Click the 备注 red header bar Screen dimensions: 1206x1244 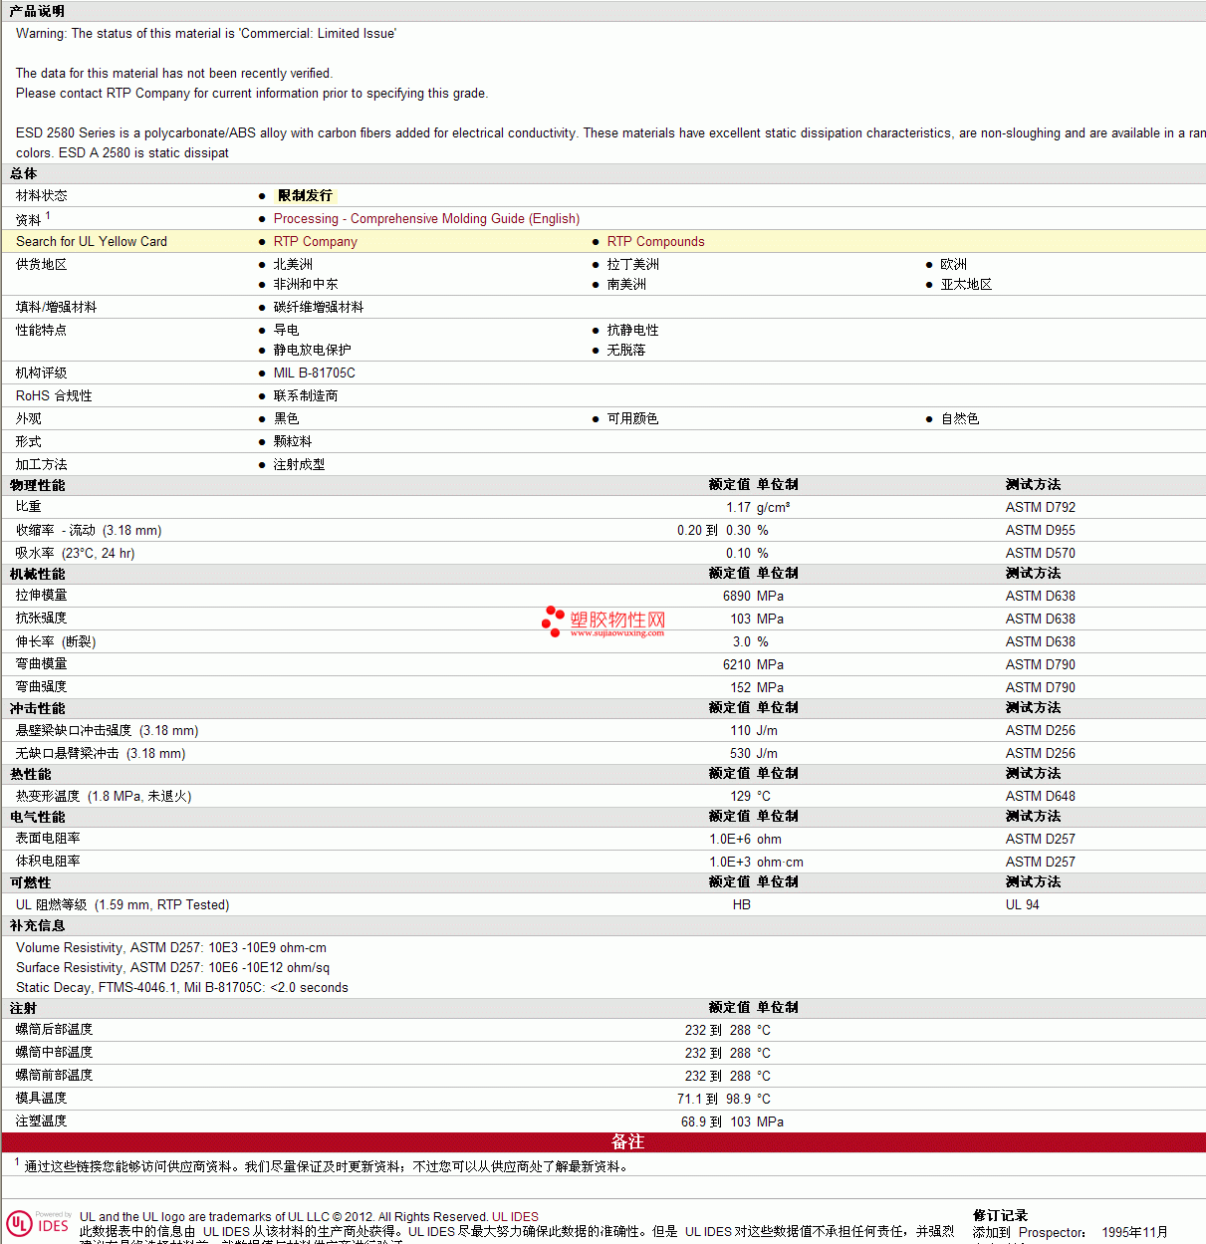(603, 1142)
